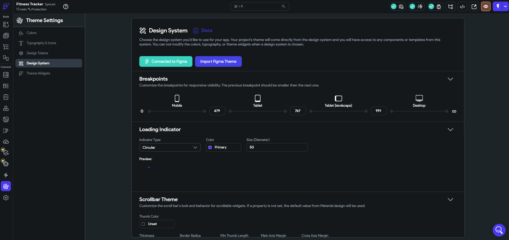The width and height of the screenshot is (509, 240).
Task: Open the Custom Code lines icon
Action: (x=6, y=131)
